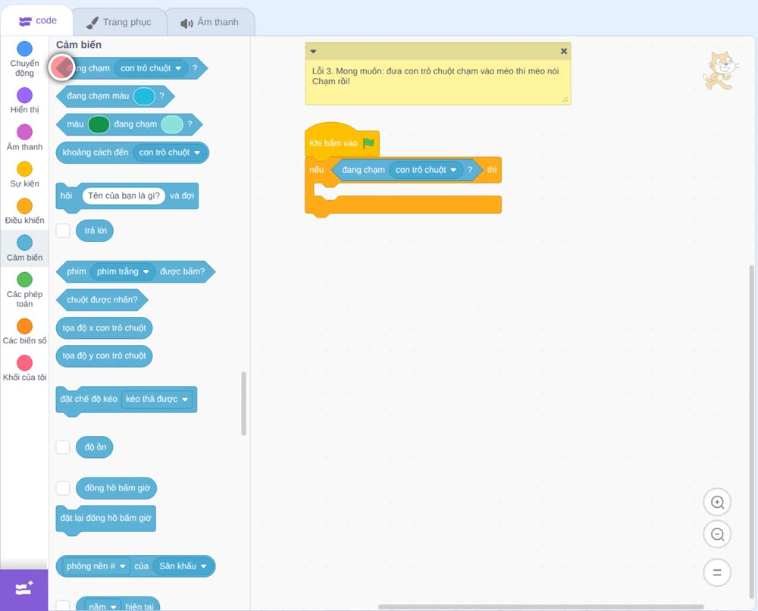758x611 pixels.
Task: Open the Các phép toán category circle
Action: [25, 280]
